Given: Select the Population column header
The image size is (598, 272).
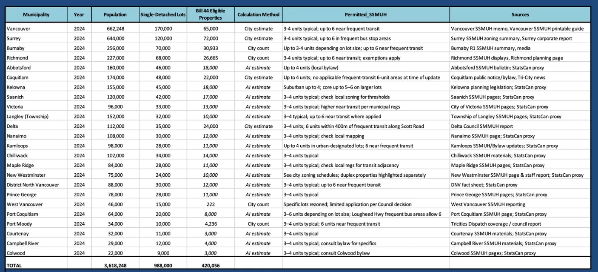Looking at the screenshot, I should click(x=115, y=14).
